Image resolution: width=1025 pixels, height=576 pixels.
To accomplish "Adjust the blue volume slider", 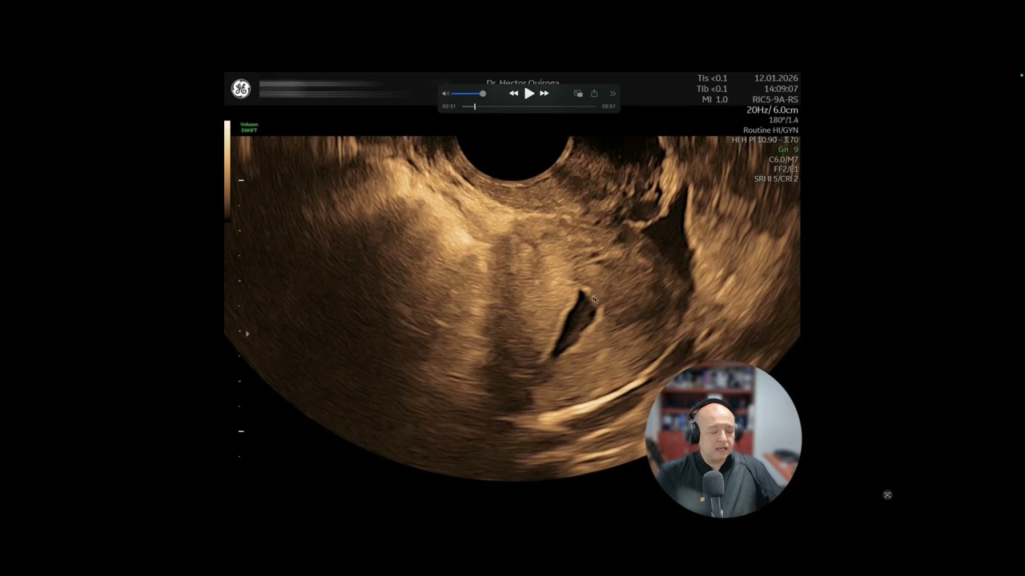I will (468, 94).
